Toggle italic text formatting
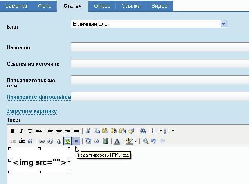Viewport: 249px width, 184px height. pyautogui.click(x=21, y=131)
